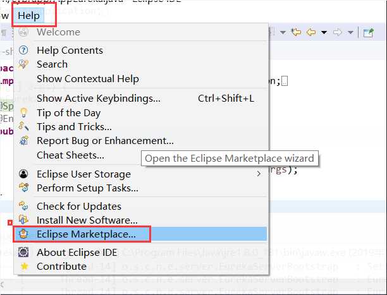Click the Open Perspective toolbar icon
Screen dimensions: 387x295
point(368,32)
